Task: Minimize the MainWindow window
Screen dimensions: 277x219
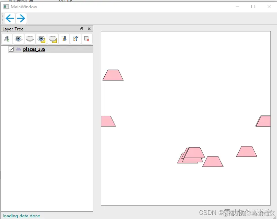Action: 238,7
